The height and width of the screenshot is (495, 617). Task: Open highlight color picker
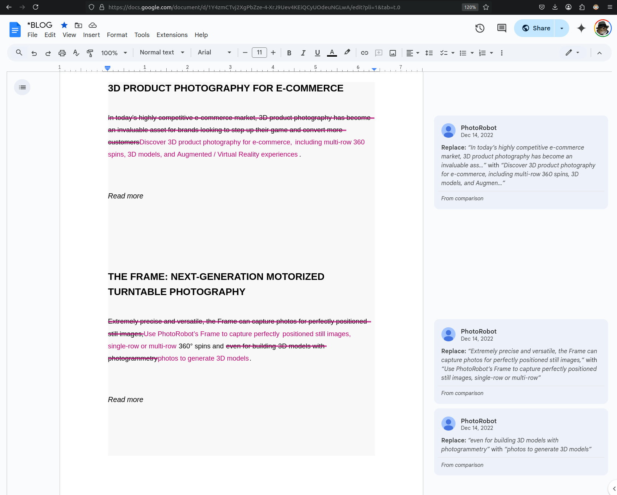click(x=347, y=53)
